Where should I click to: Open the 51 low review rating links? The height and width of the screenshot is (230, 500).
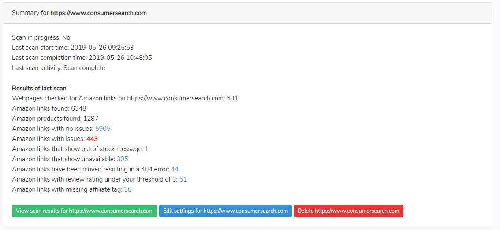pos(183,179)
